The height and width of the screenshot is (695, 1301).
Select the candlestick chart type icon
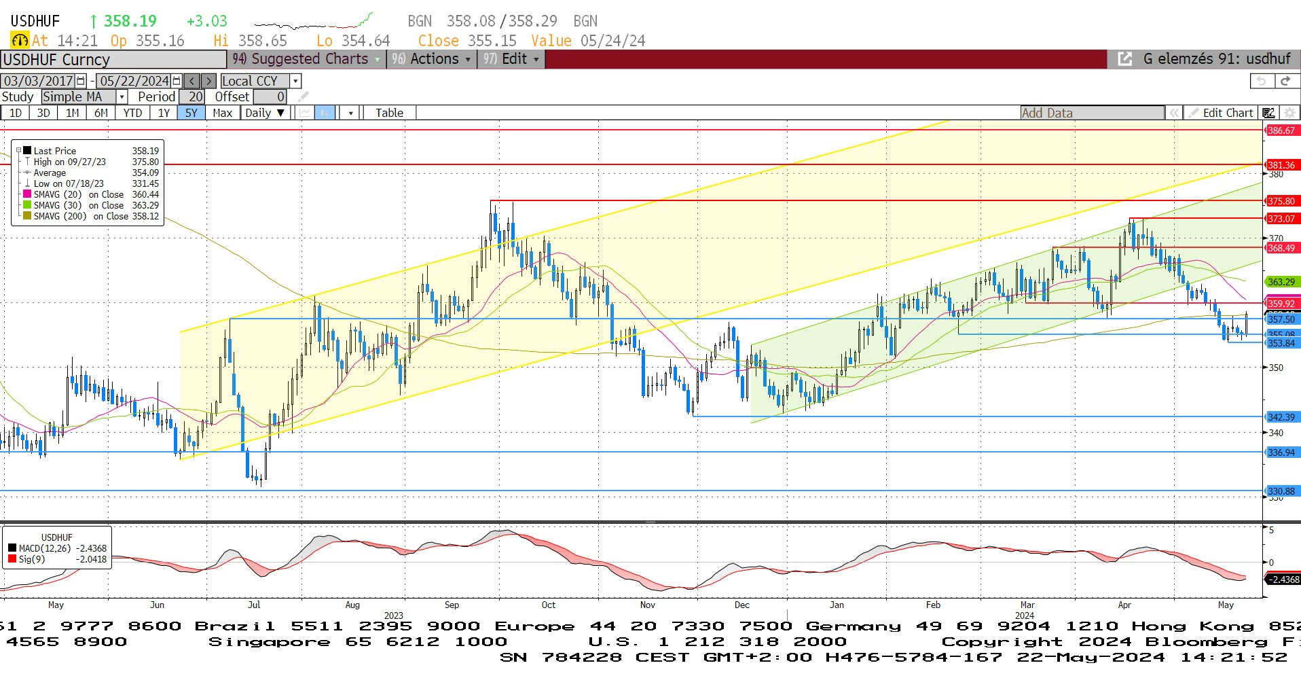point(325,113)
